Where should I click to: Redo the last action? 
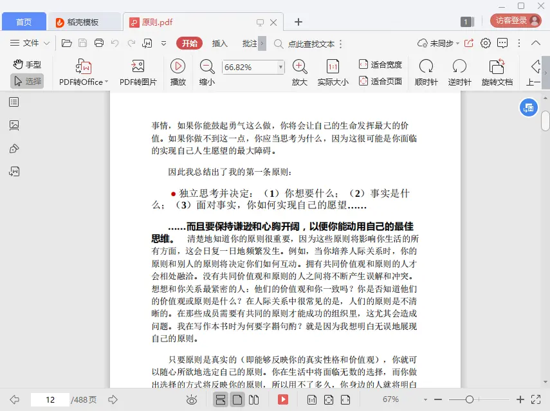[131, 43]
